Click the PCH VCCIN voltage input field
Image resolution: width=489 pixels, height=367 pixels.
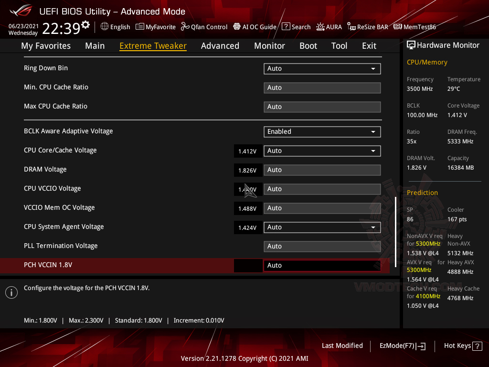(x=248, y=265)
